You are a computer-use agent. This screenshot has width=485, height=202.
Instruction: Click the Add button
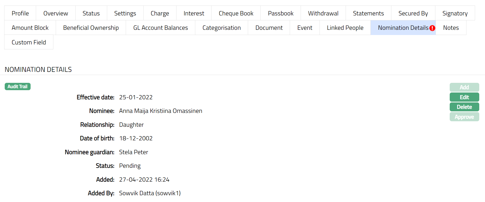pyautogui.click(x=464, y=87)
